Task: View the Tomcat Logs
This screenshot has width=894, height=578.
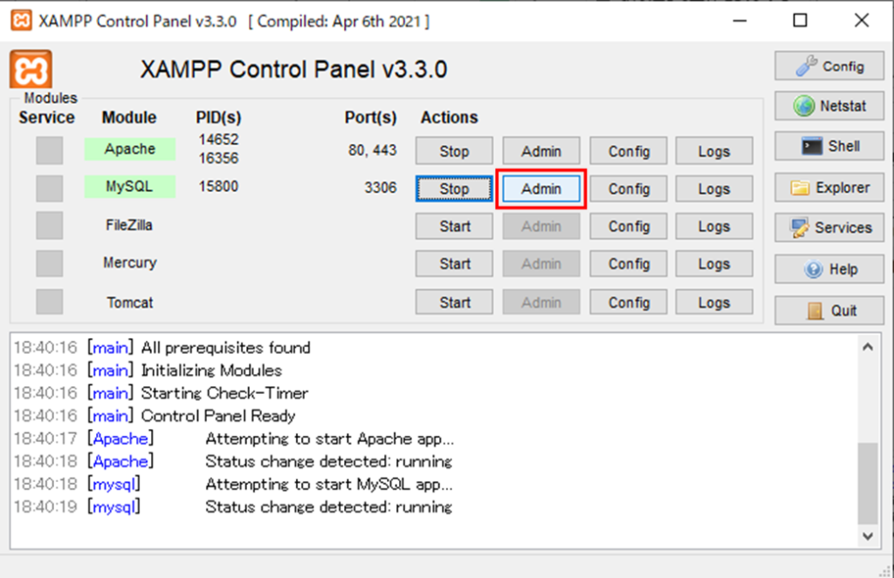Action: (x=713, y=303)
